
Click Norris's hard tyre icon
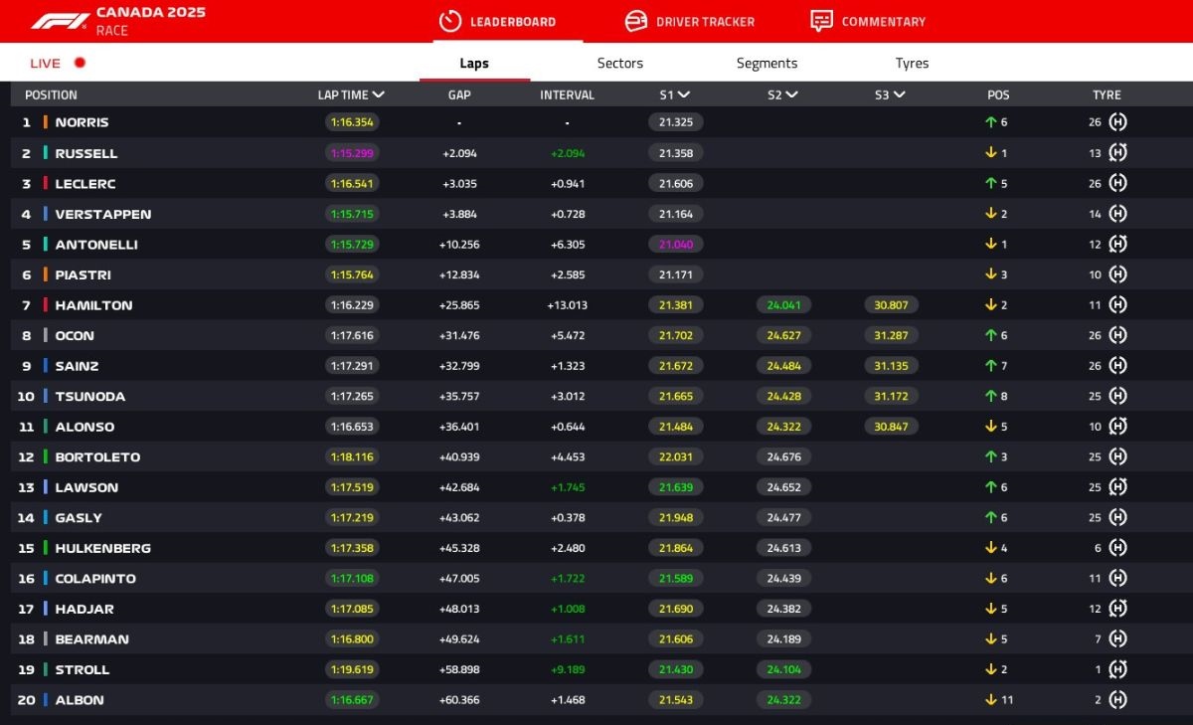1117,122
